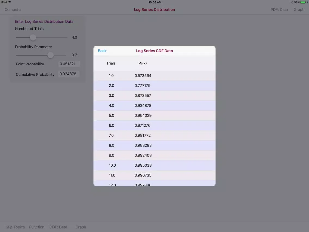The height and width of the screenshot is (232, 309).
Task: Click the Log Series CDF Data title
Action: (154, 51)
